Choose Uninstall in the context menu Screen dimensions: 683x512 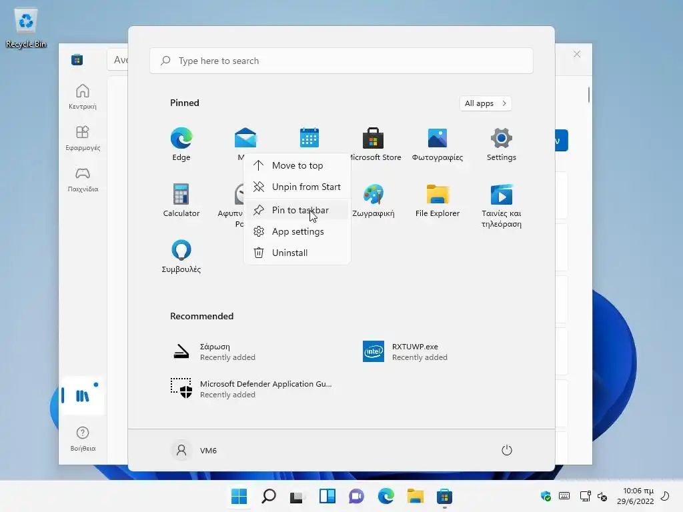point(297,253)
